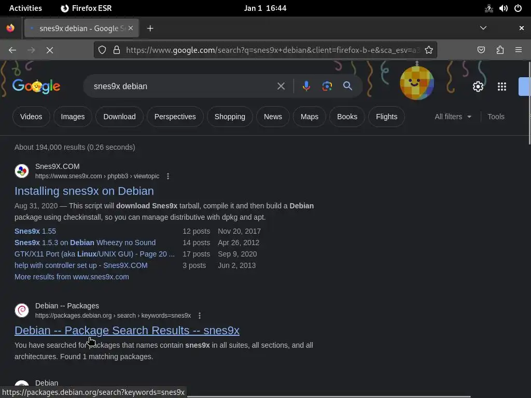The image size is (531, 398).
Task: Search by image with Google Lens
Action: tap(327, 87)
